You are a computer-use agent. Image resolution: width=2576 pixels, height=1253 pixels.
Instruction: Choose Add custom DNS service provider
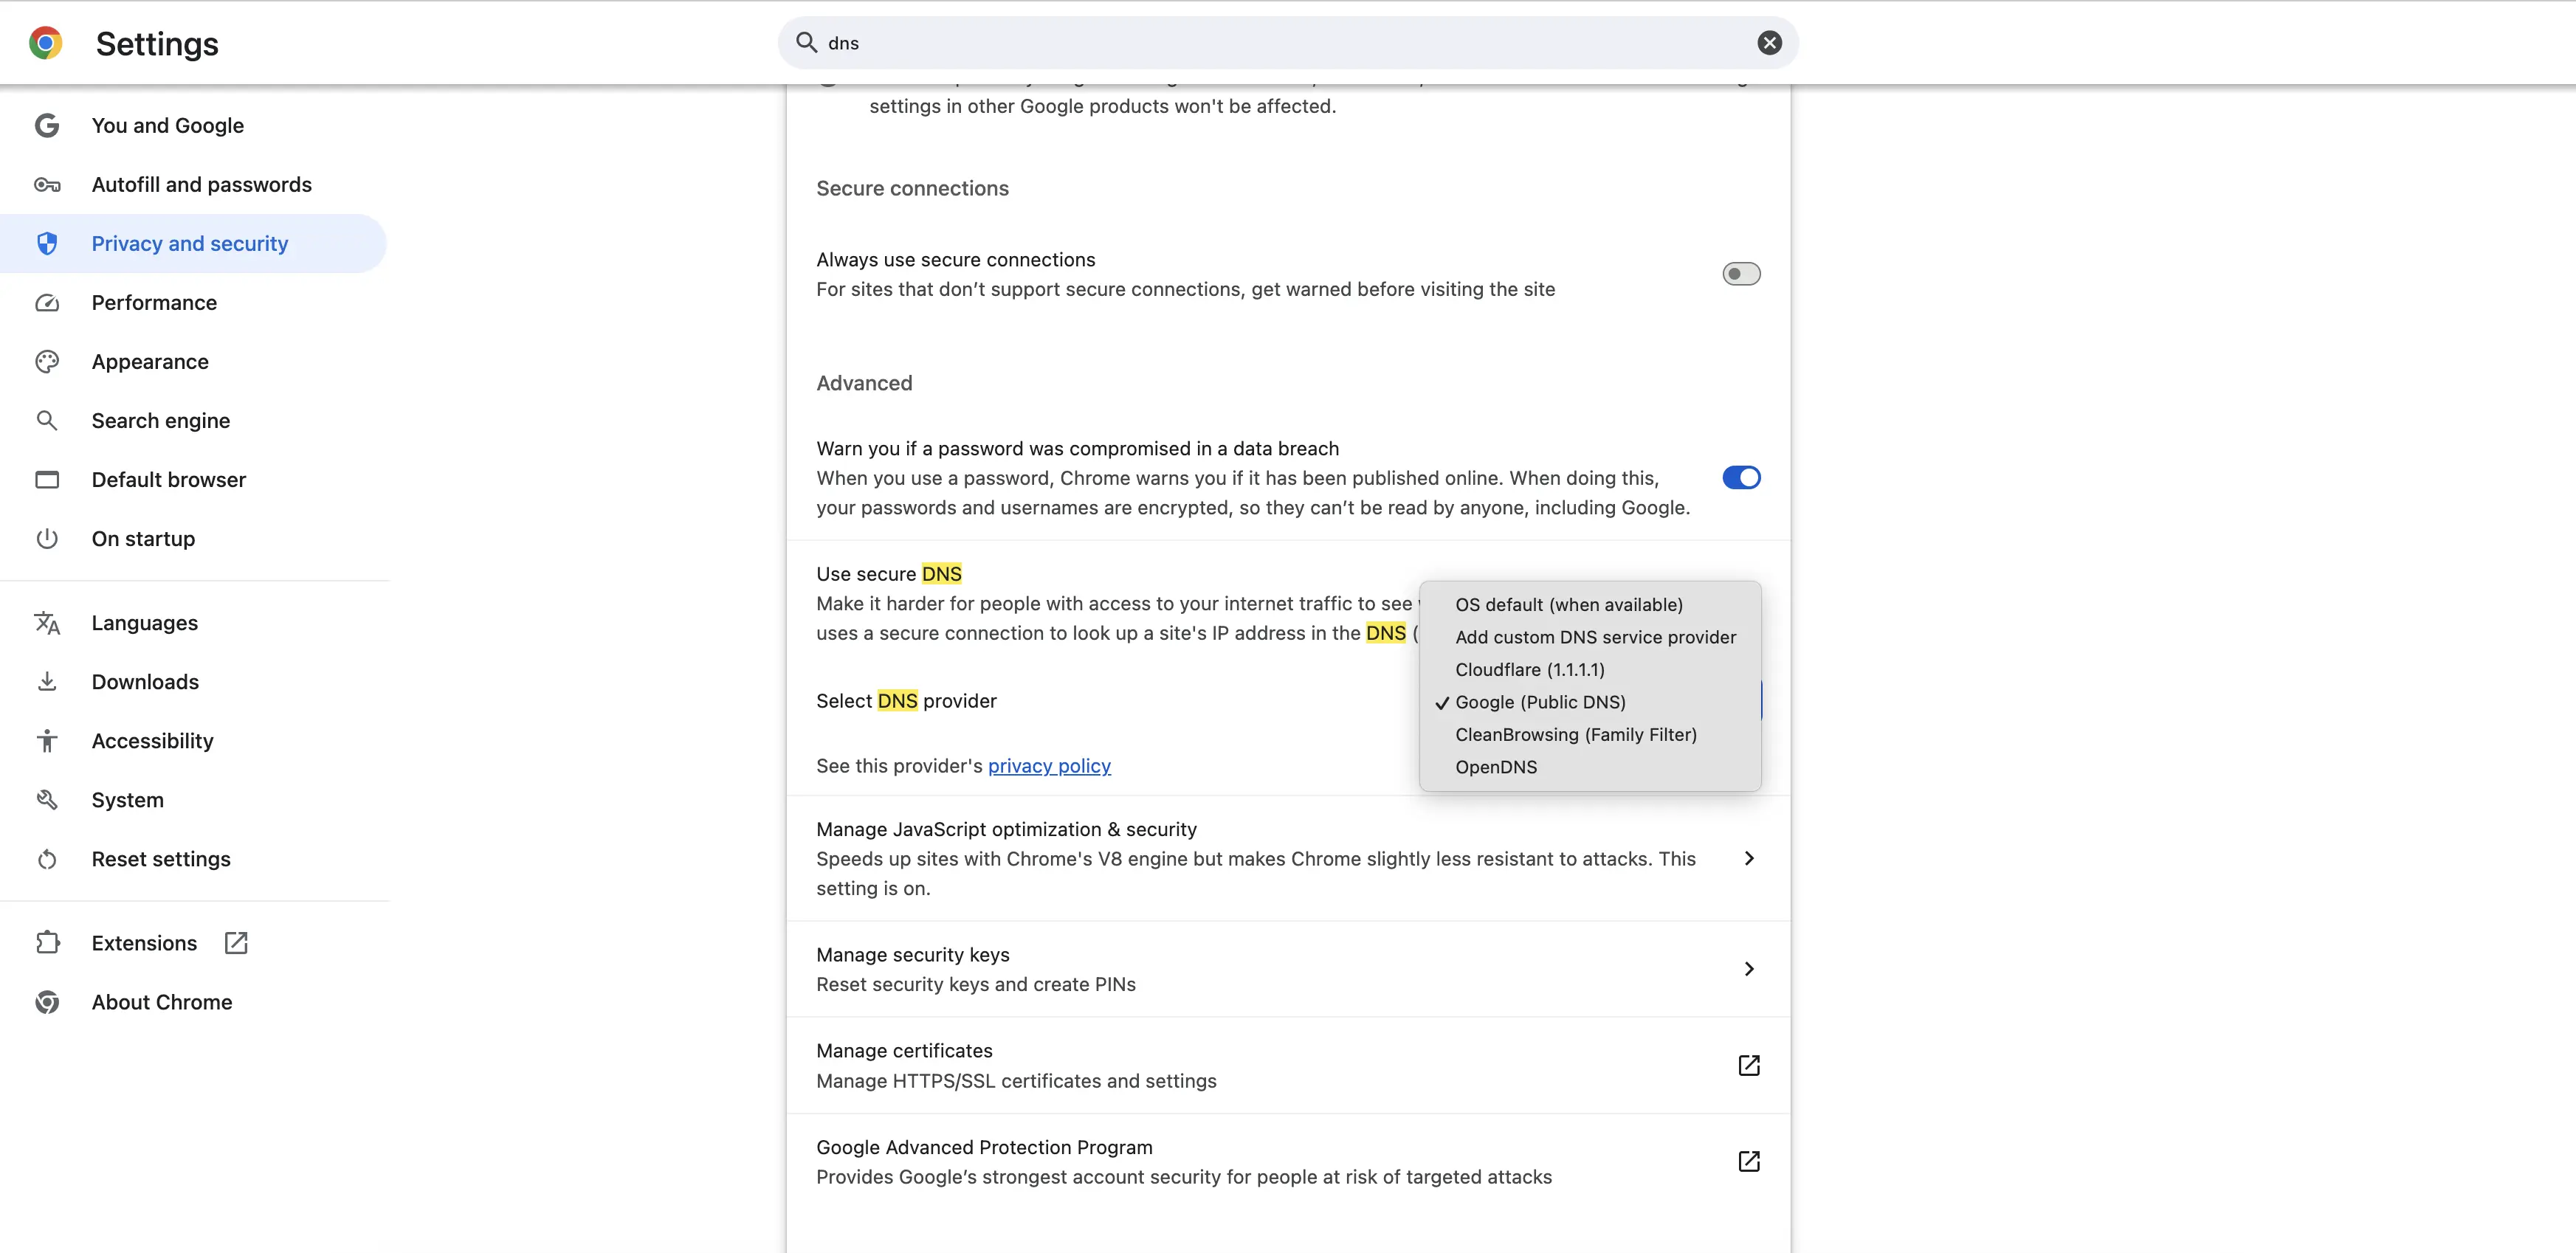1590,637
